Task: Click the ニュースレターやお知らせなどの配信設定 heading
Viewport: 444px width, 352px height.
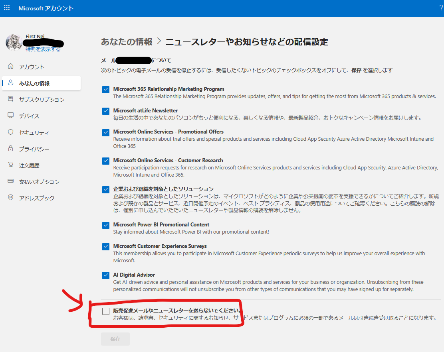Action: [247, 42]
